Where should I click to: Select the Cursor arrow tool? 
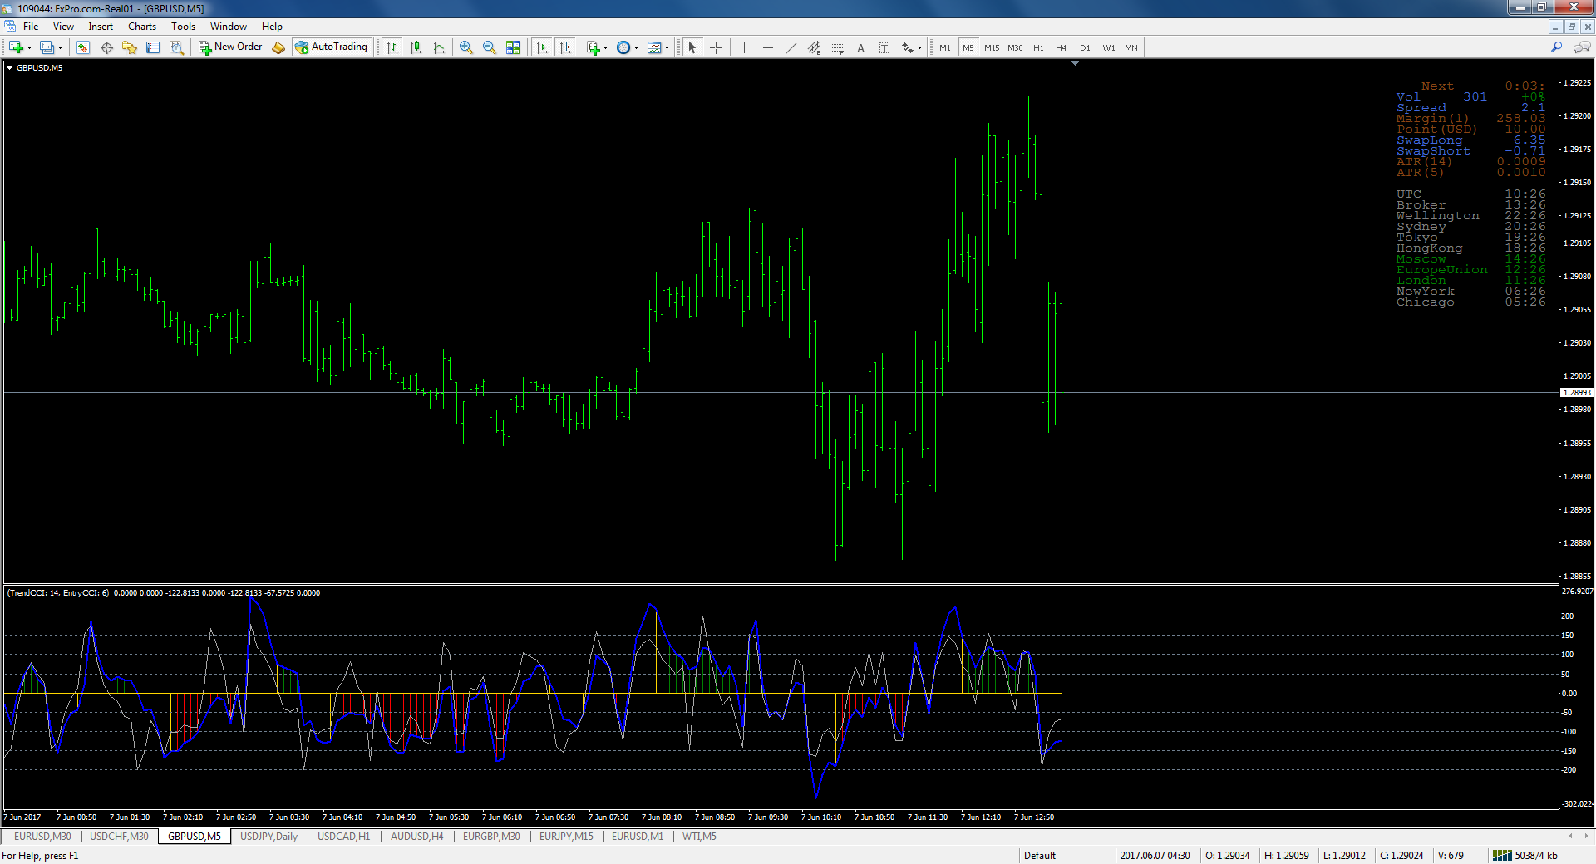point(692,47)
